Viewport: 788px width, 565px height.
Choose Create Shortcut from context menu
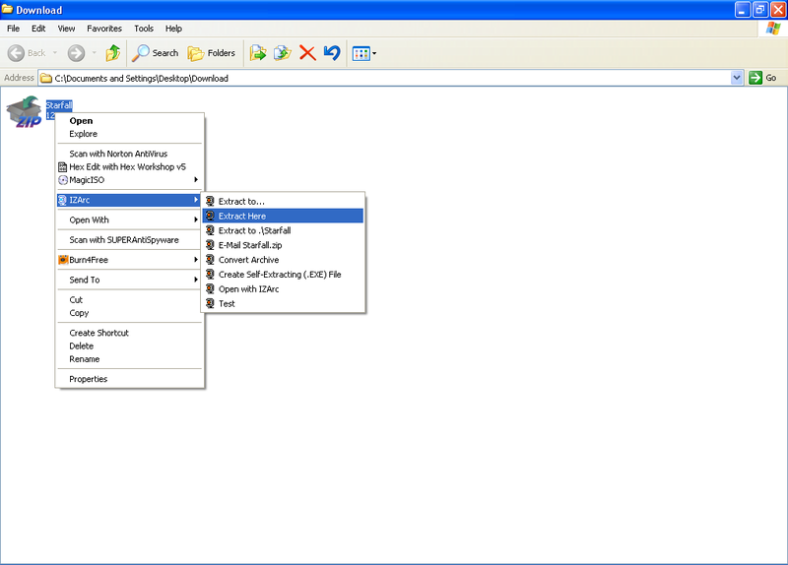coord(130,333)
